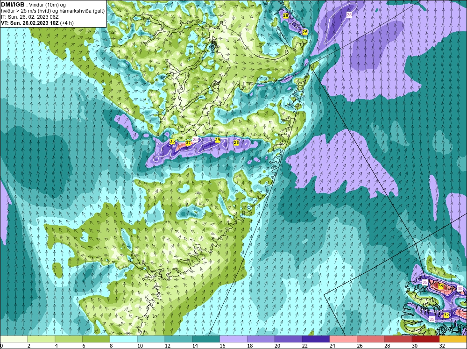Click the title line 'DMI/IGB : Vindur (10m) og'
The width and height of the screenshot is (467, 349).
(34, 5)
